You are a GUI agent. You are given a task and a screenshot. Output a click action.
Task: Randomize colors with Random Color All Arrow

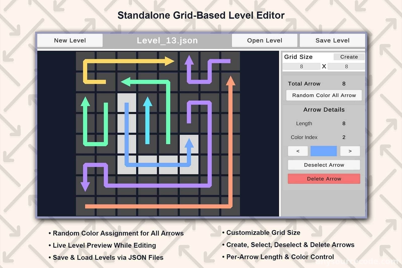pyautogui.click(x=324, y=95)
